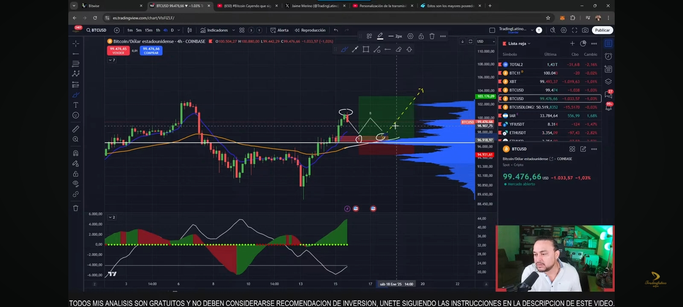Reload the browser page
The height and width of the screenshot is (307, 683).
coord(95,18)
